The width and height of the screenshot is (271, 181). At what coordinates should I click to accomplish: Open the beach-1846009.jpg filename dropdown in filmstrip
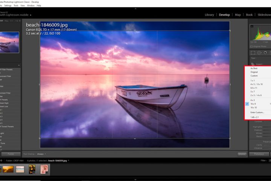click(69, 161)
